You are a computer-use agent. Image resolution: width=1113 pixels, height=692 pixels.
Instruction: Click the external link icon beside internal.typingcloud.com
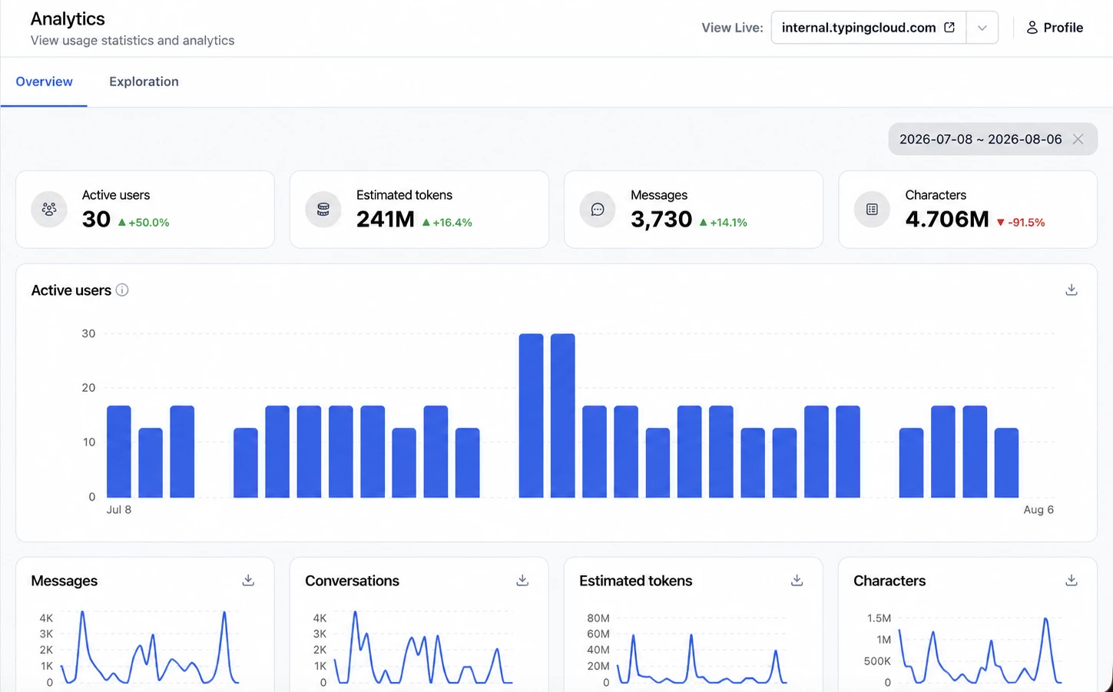click(x=949, y=27)
